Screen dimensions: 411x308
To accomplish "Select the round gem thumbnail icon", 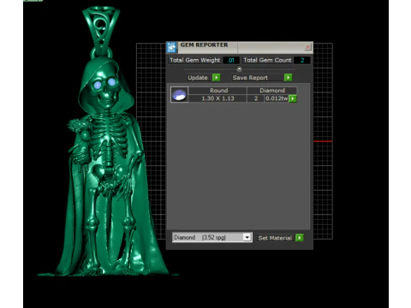I will click(179, 95).
